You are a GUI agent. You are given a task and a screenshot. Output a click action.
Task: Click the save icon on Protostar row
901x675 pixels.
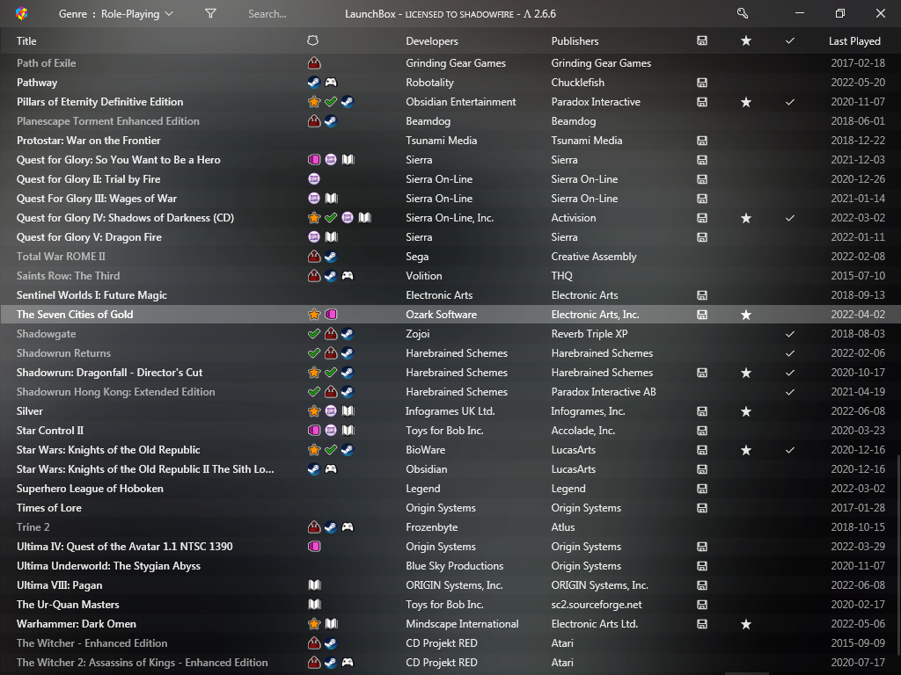[x=701, y=140]
